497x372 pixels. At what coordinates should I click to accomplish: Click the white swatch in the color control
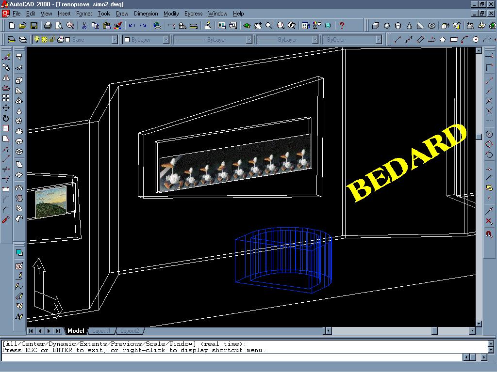coord(127,40)
